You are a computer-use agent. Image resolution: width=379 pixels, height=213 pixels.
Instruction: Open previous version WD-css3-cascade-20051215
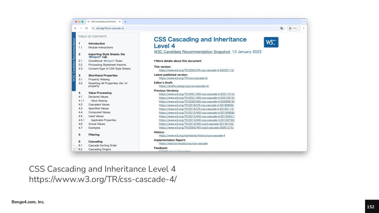coord(196,128)
